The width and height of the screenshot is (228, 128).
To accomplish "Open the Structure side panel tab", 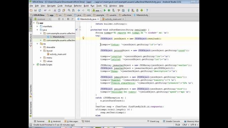I will (x=31, y=40).
